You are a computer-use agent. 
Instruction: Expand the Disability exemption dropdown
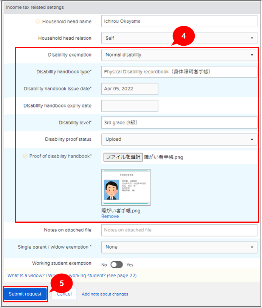pyautogui.click(x=179, y=55)
